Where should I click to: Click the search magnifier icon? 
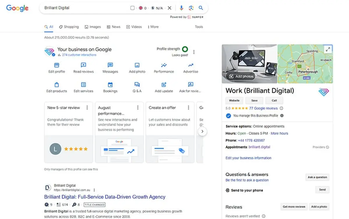click(x=201, y=8)
